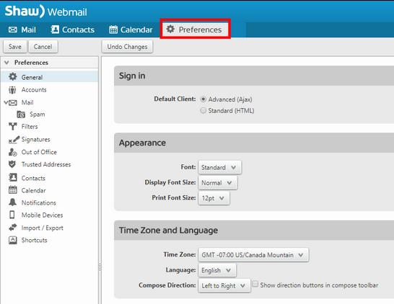
Task: Click the Notifications bell icon
Action: coord(12,202)
